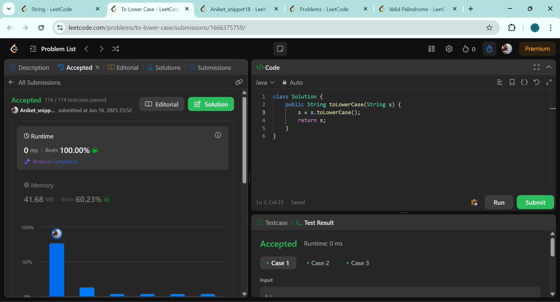Click the Premium button

(x=537, y=49)
